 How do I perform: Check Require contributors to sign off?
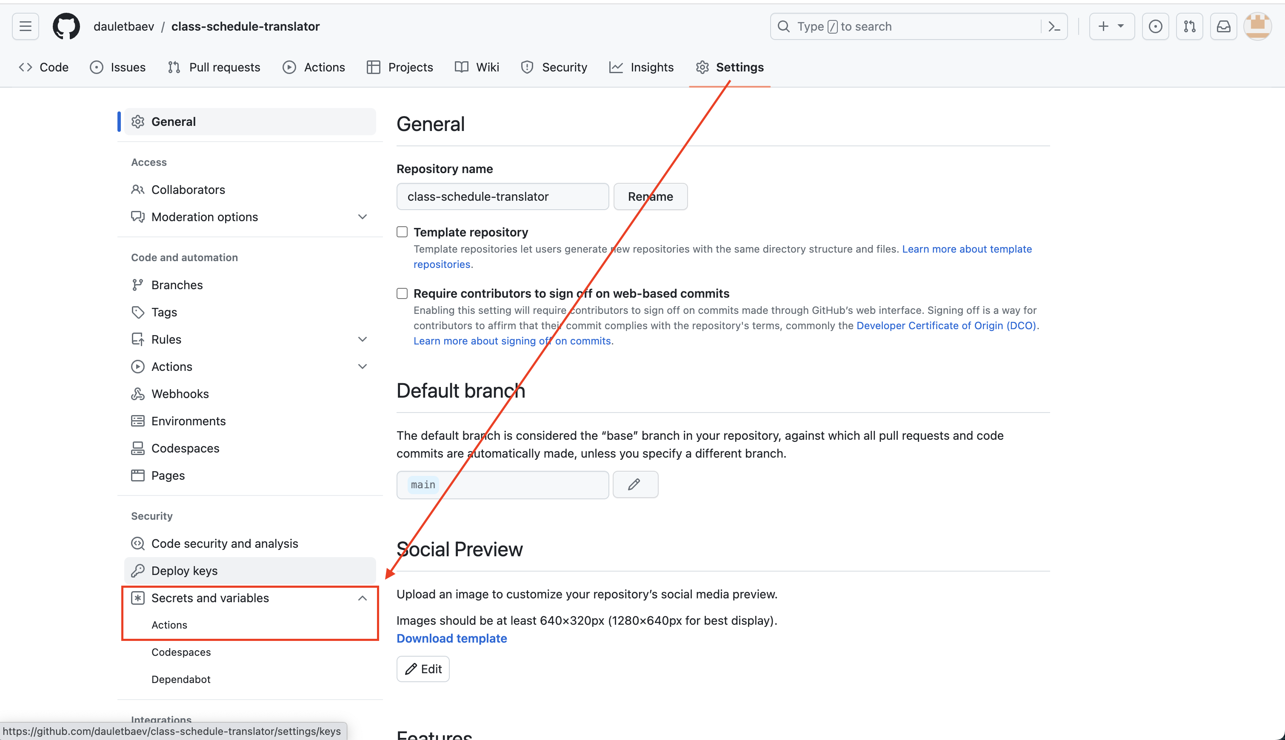402,293
